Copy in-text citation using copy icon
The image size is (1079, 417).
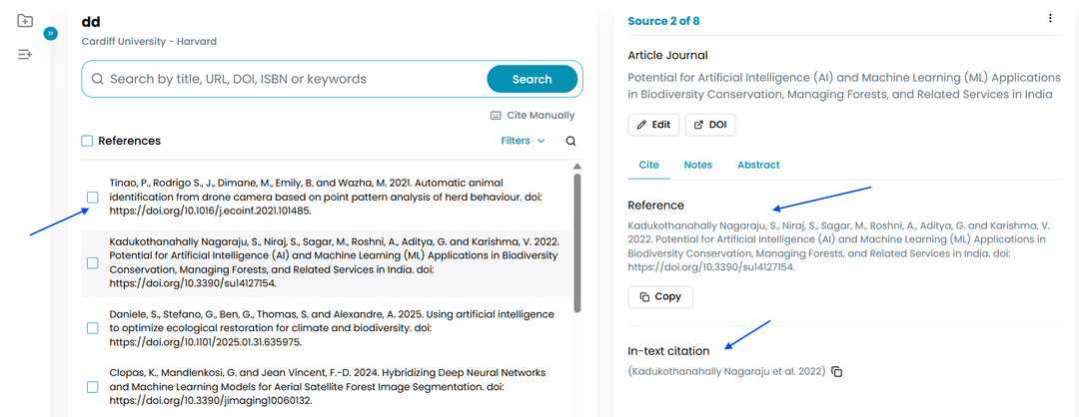click(x=837, y=372)
